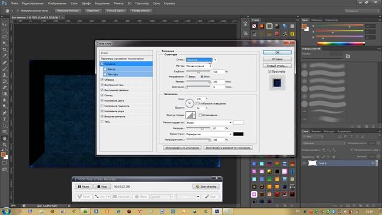Click Start drawing in VSDC recorder

pyautogui.click(x=206, y=186)
